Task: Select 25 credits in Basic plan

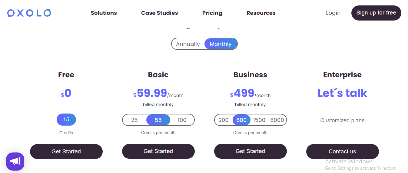Action: (134, 120)
